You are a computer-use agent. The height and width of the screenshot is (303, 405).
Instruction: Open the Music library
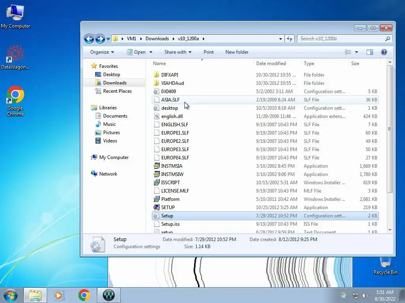(x=110, y=124)
